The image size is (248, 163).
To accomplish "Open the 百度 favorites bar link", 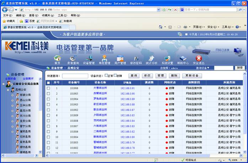I will pos(30,21).
